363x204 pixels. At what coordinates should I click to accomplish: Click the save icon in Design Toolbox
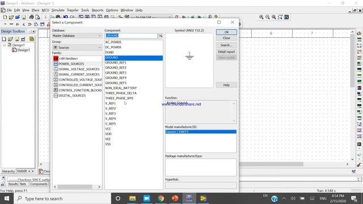click(x=16, y=39)
